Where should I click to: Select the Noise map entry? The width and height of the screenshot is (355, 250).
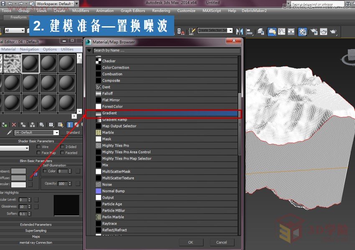167,185
